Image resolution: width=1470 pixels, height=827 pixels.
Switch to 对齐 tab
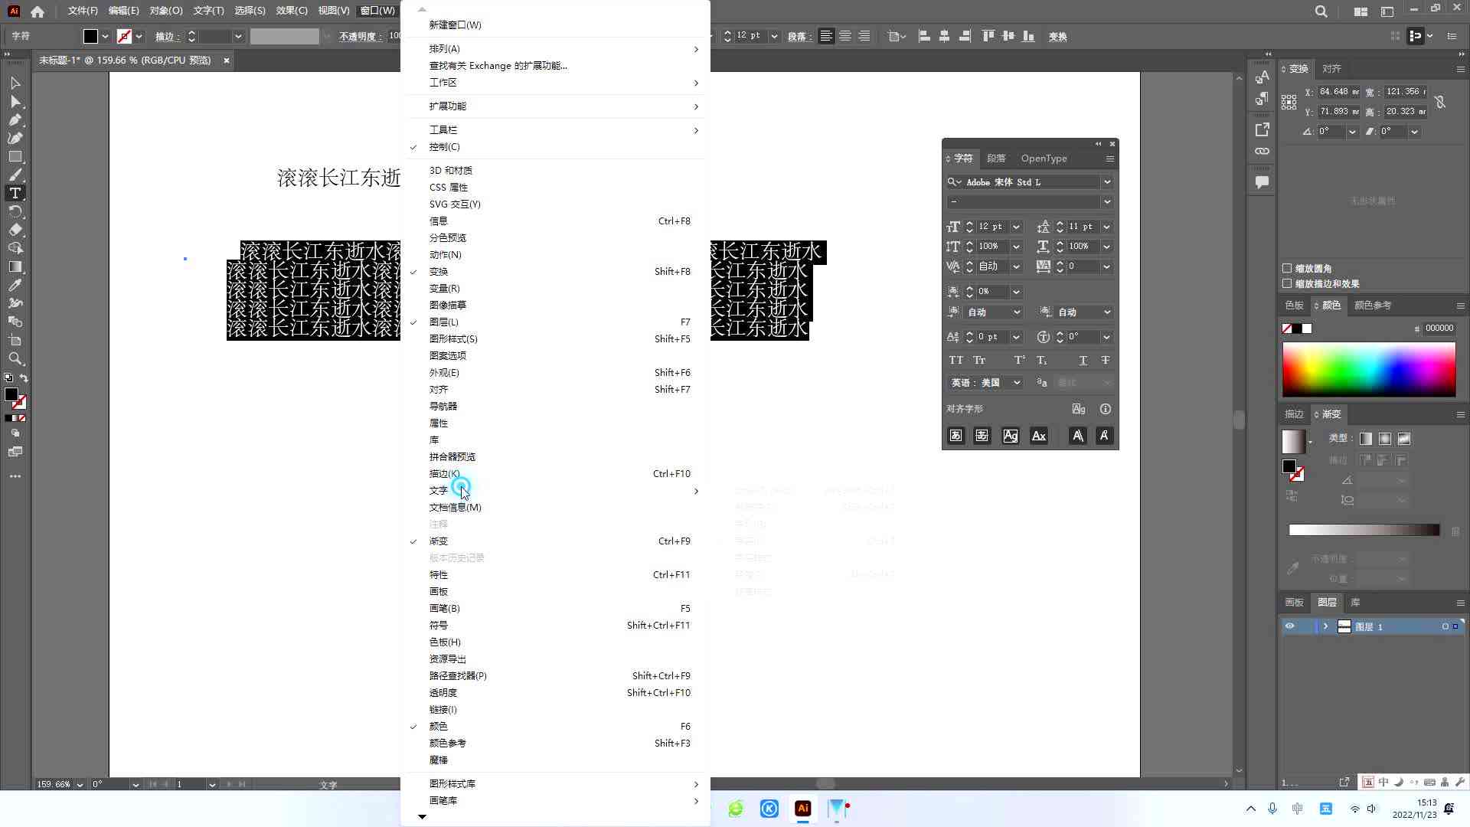(1332, 69)
